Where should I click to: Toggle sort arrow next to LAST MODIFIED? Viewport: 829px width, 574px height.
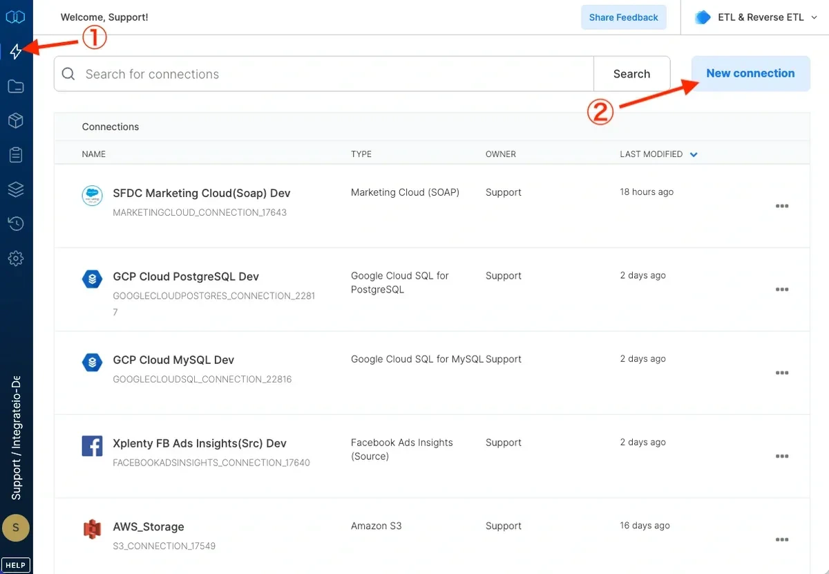point(694,154)
